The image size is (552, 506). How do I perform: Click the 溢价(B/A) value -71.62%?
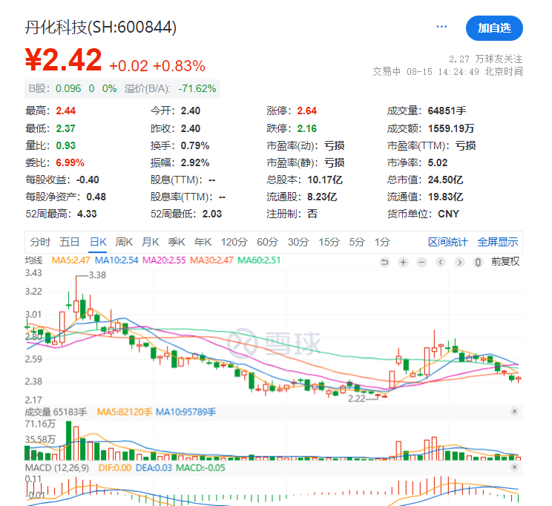(x=197, y=88)
